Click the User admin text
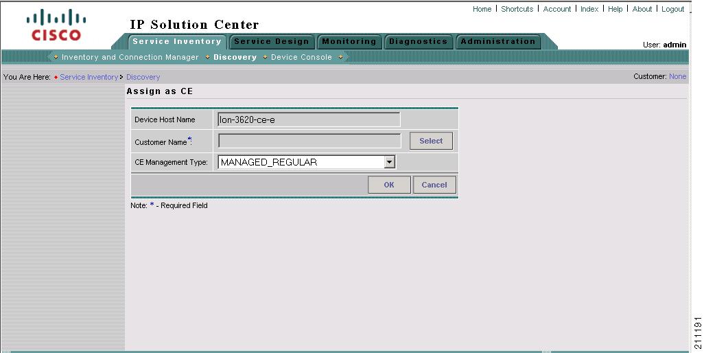Screen dimensions: 704x353 coord(664,45)
